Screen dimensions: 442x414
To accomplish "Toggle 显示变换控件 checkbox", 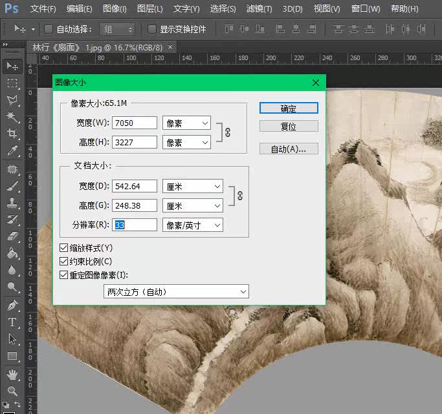I will click(152, 29).
